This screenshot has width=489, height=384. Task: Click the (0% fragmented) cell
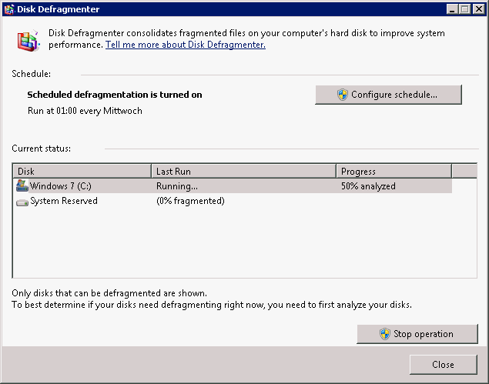pos(190,201)
